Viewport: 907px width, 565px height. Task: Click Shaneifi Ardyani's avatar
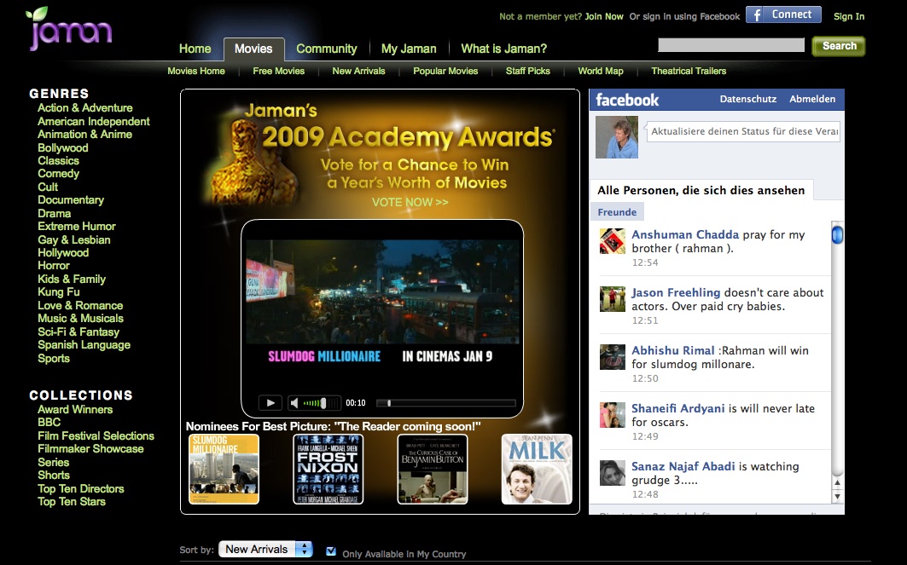click(x=613, y=415)
